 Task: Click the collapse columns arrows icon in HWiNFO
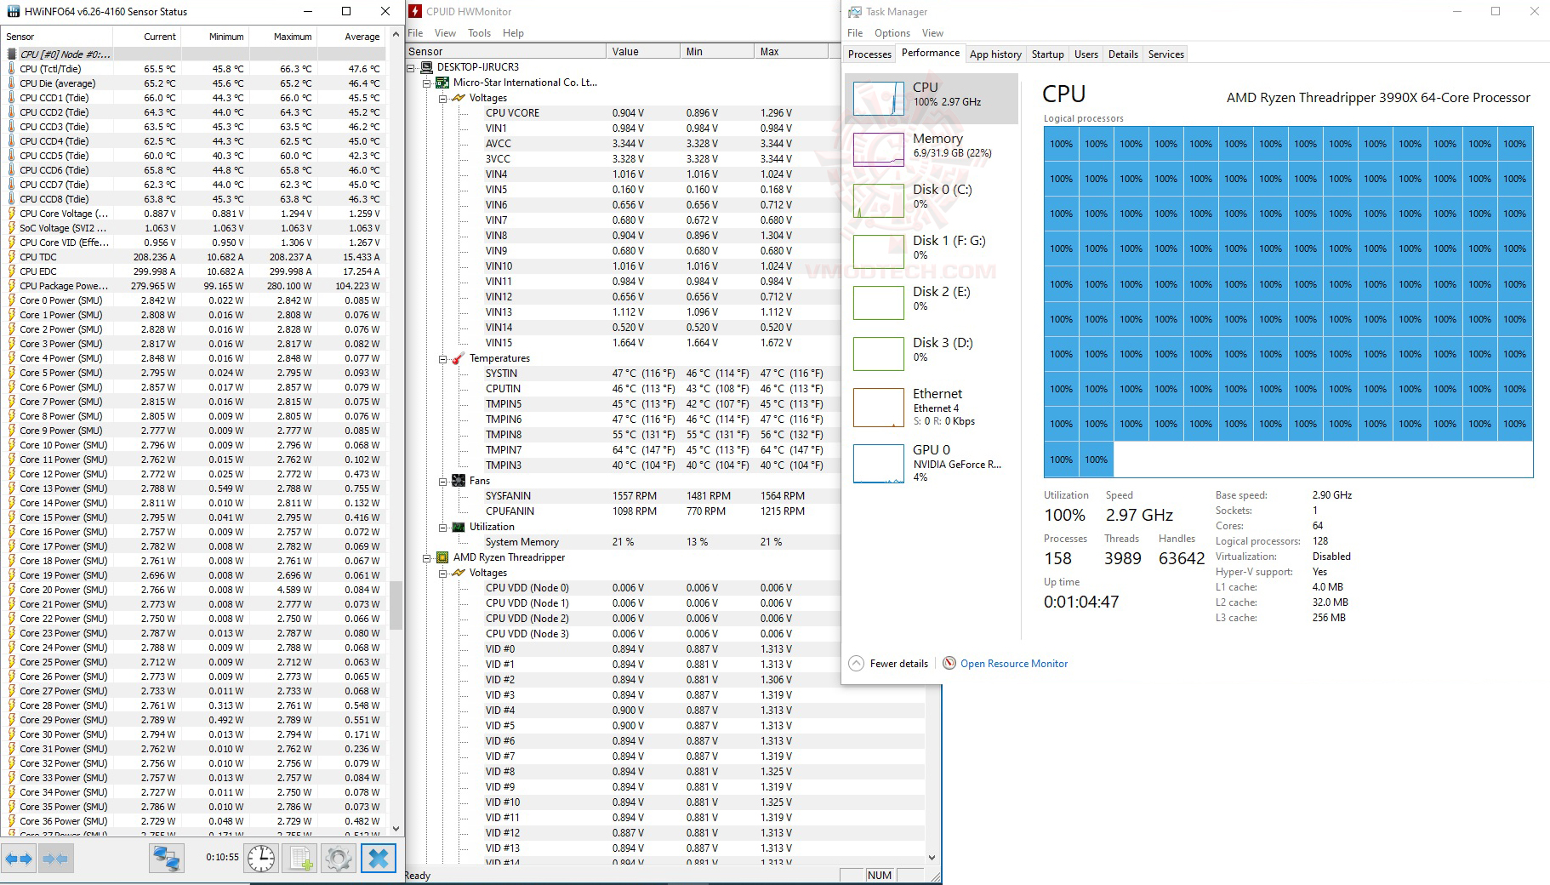pyautogui.click(x=55, y=859)
